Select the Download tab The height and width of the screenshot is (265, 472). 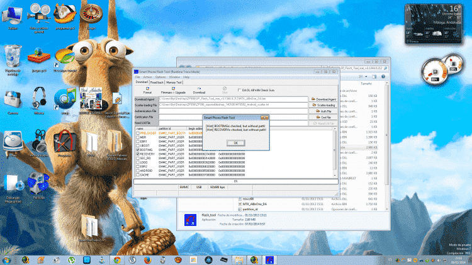pos(142,82)
